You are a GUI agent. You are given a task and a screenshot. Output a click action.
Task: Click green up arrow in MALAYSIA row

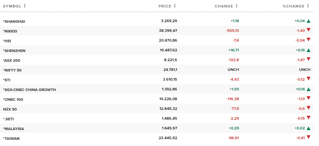(x=309, y=128)
